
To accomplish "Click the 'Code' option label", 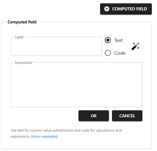I will click(120, 53).
